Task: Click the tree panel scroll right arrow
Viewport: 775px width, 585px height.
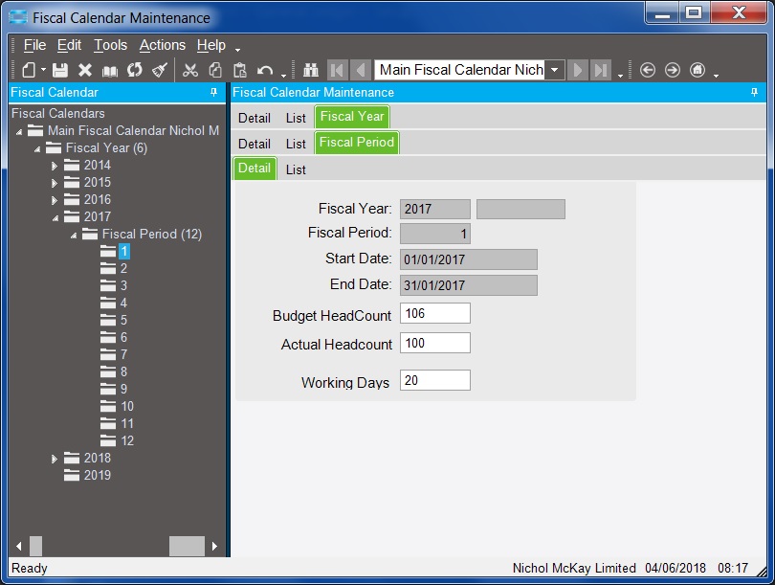Action: click(214, 547)
